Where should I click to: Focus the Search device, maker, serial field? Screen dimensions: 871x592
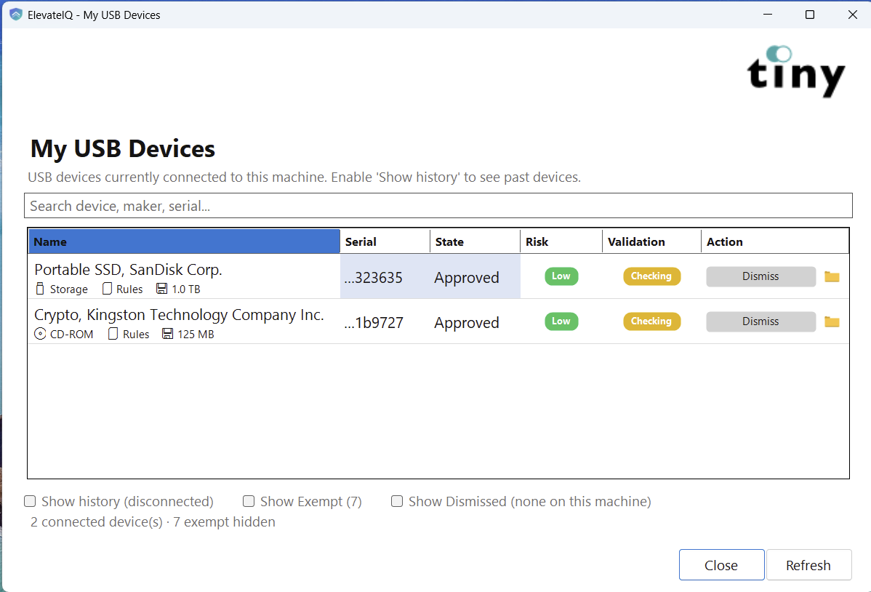point(438,206)
